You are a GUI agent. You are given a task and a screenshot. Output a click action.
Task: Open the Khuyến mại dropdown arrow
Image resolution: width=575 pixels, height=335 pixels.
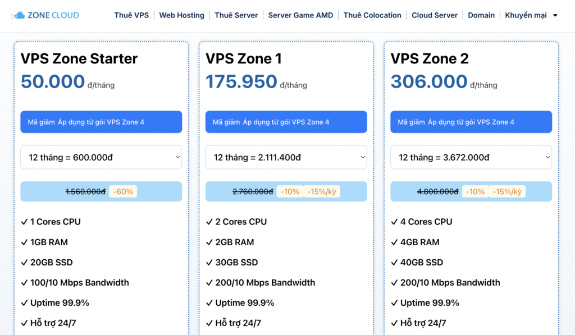(x=555, y=16)
